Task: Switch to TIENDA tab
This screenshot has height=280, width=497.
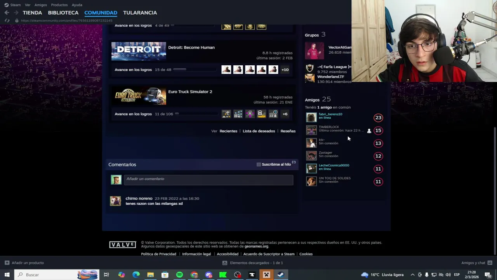Action: pos(32,13)
